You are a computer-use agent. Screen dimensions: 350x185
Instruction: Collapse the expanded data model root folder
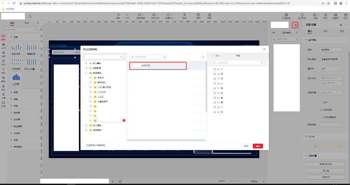click(86, 73)
